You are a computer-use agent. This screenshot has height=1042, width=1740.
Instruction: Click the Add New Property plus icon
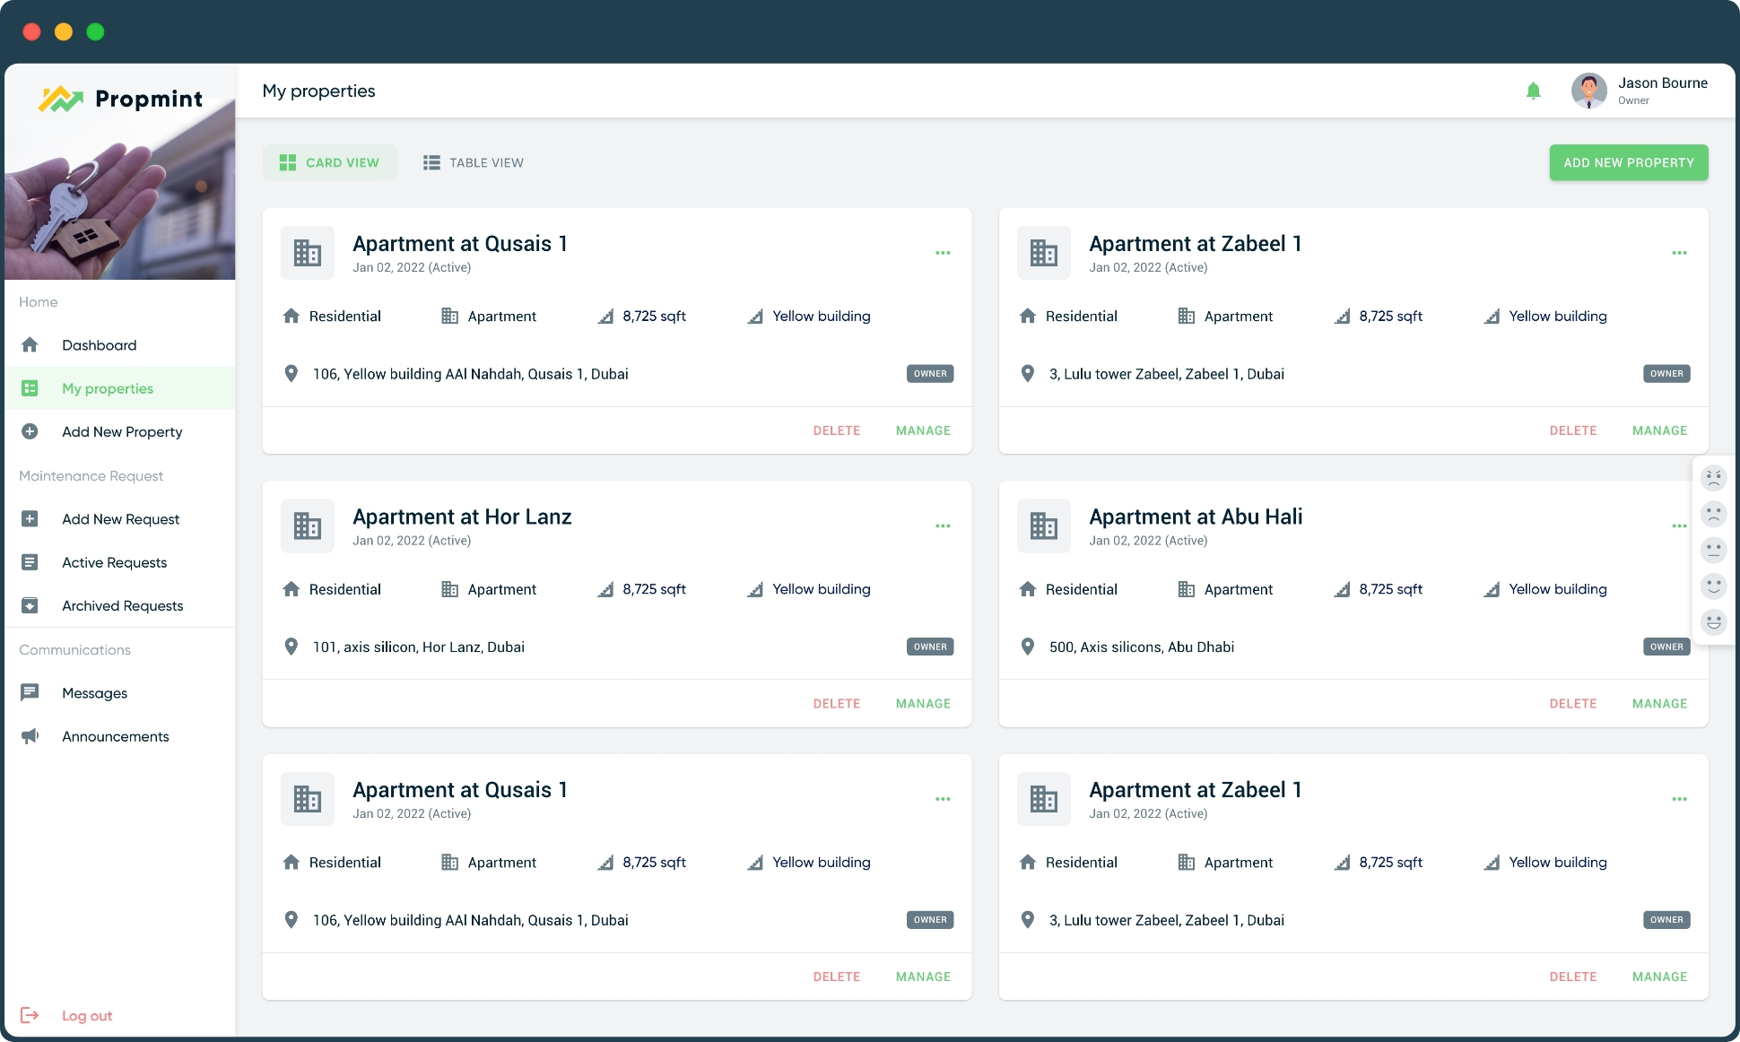(x=30, y=431)
